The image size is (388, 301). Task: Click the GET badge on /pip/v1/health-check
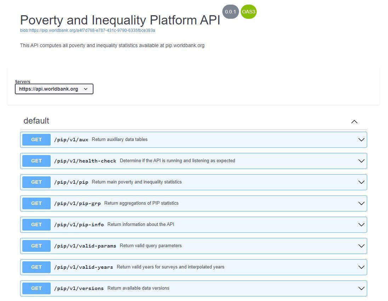(36, 161)
